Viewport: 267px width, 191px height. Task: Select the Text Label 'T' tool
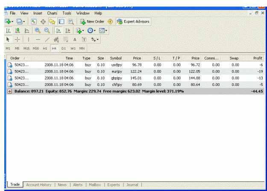(84, 40)
